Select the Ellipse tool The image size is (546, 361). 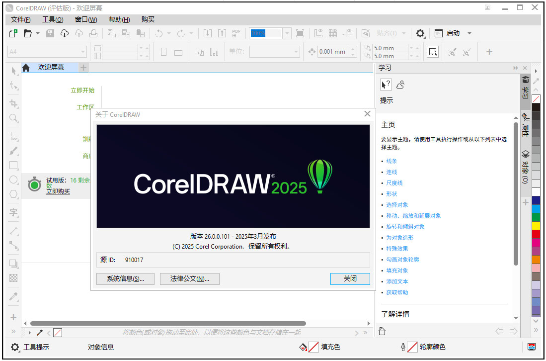pyautogui.click(x=13, y=180)
